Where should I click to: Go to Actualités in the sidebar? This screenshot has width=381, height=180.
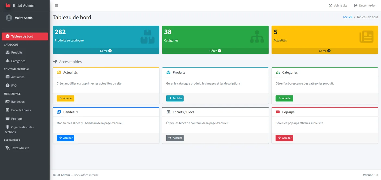point(25,77)
